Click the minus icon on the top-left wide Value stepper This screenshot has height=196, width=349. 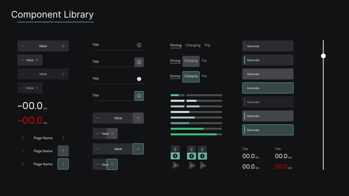coord(23,46)
